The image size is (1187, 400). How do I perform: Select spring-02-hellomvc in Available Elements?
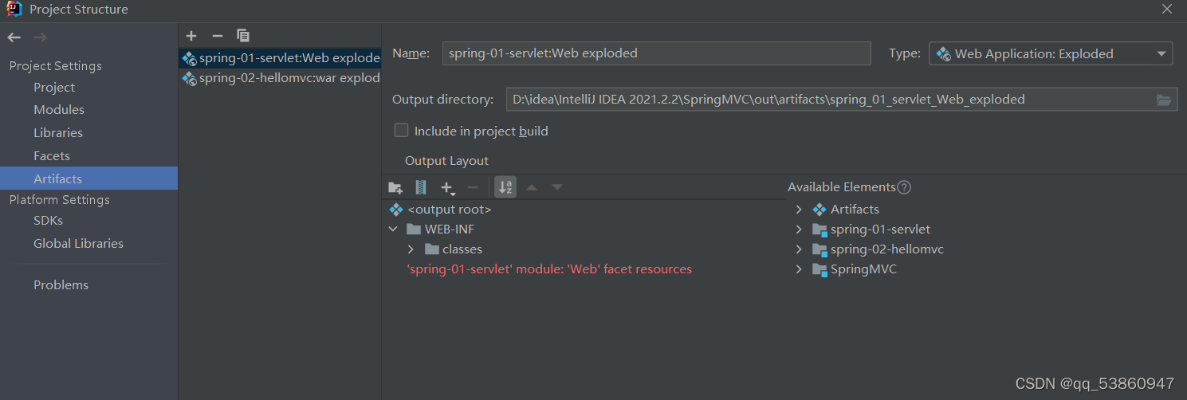coord(887,249)
